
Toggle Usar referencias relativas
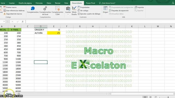coord(14,11)
